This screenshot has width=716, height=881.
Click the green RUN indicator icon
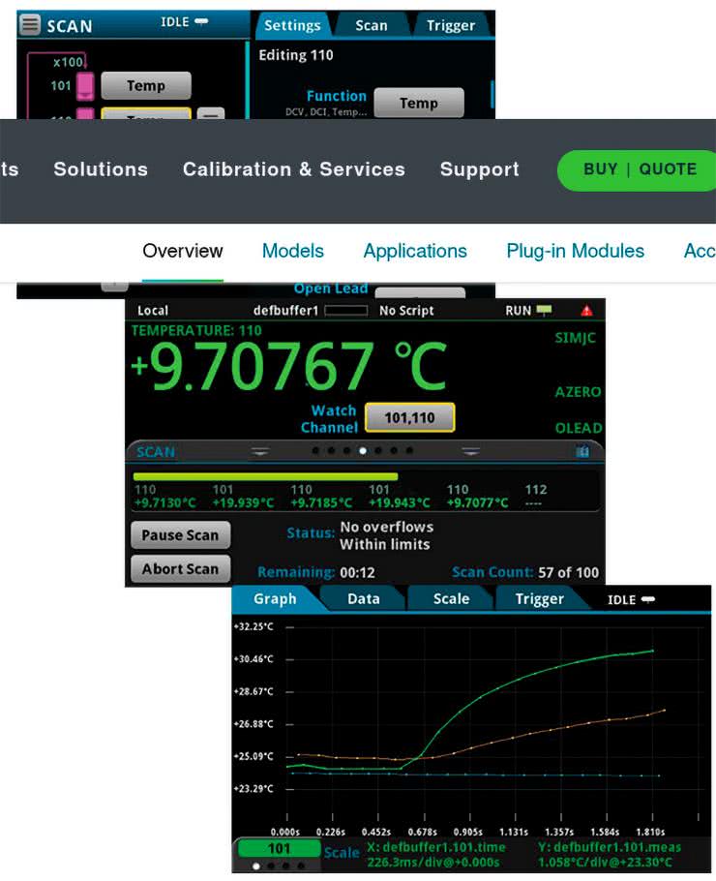pyautogui.click(x=544, y=310)
